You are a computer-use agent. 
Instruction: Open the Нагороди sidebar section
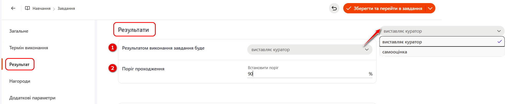click(20, 81)
